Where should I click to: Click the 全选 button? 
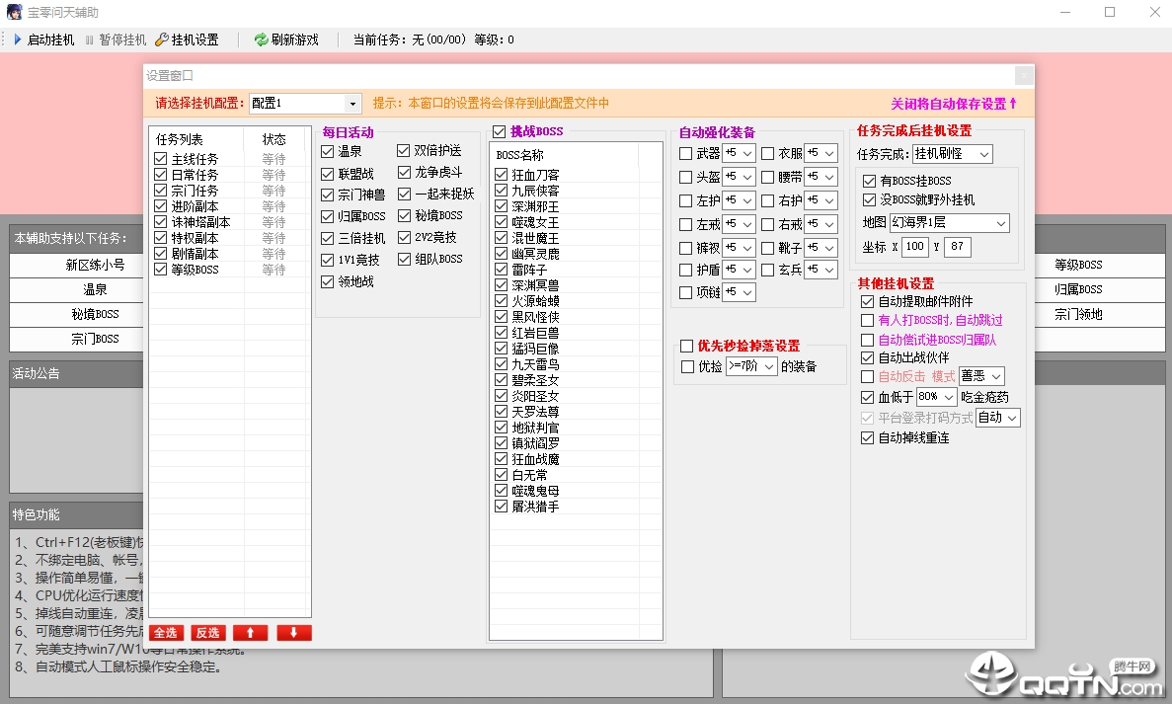[x=165, y=633]
